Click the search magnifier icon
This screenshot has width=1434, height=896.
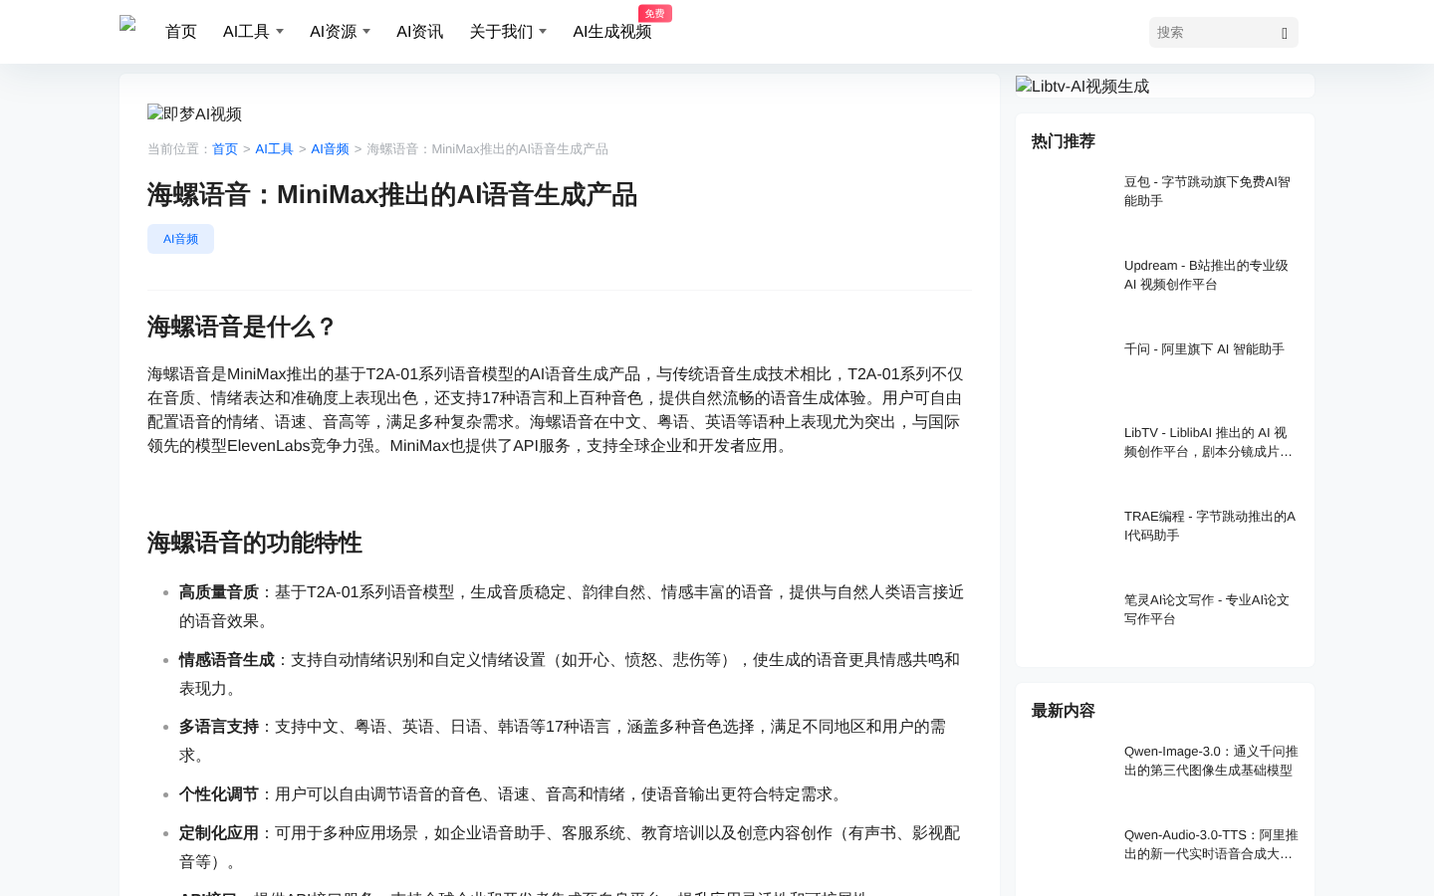(x=1285, y=33)
